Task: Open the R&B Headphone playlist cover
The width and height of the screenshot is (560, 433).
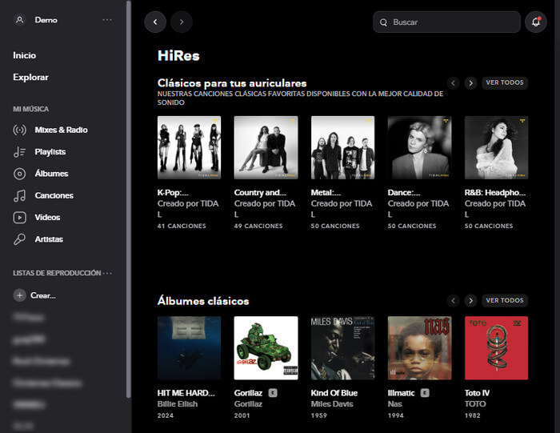Action: pyautogui.click(x=496, y=147)
